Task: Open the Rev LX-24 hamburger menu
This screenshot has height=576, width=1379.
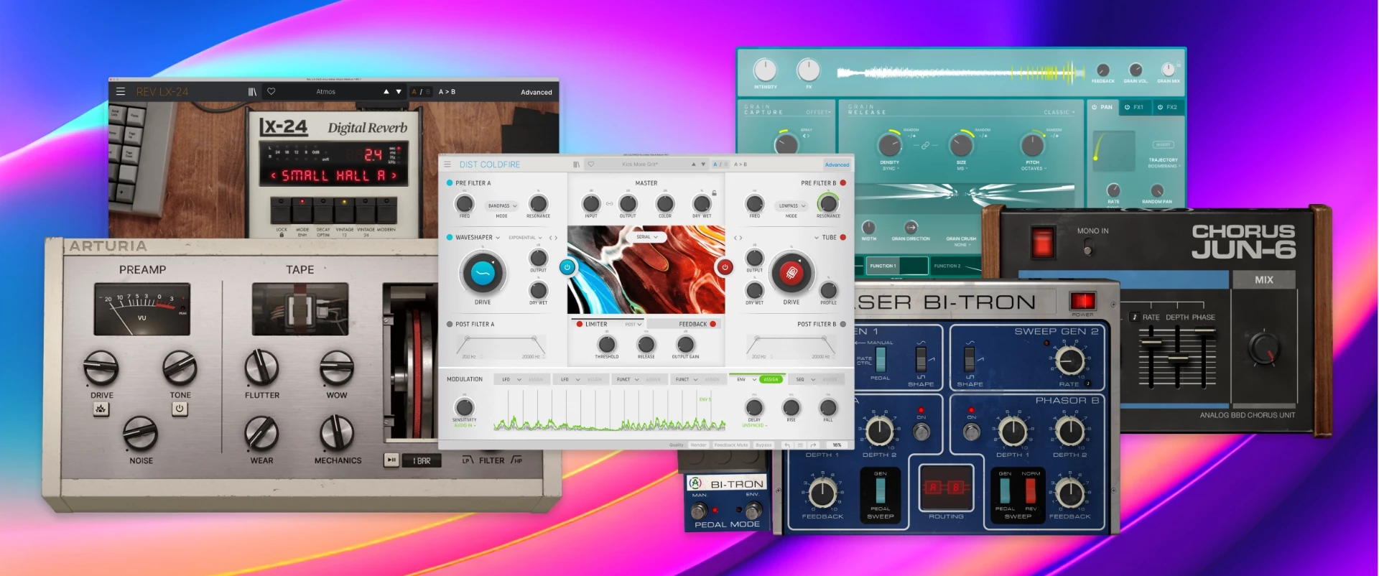Action: click(121, 91)
